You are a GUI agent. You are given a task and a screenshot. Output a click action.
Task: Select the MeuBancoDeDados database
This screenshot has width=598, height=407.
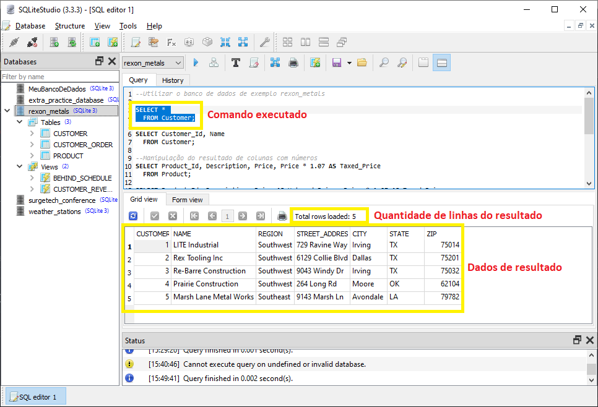point(57,89)
